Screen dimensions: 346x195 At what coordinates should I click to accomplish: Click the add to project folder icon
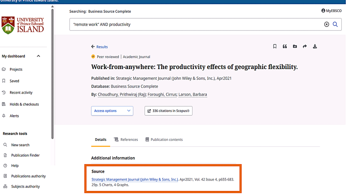(x=295, y=46)
